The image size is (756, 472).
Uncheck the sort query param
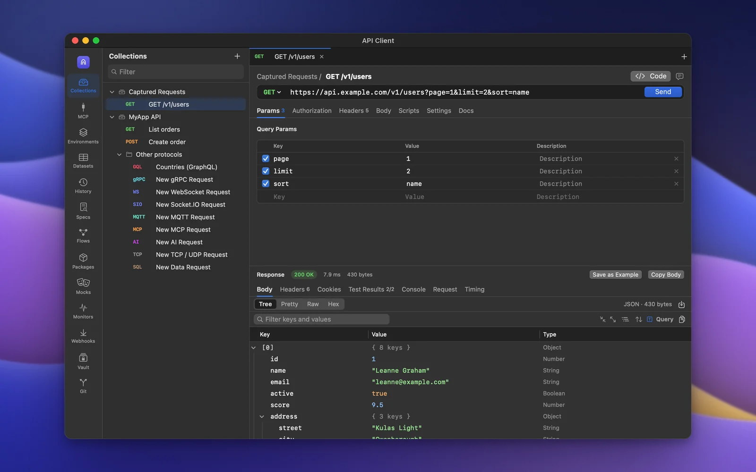[x=266, y=184]
